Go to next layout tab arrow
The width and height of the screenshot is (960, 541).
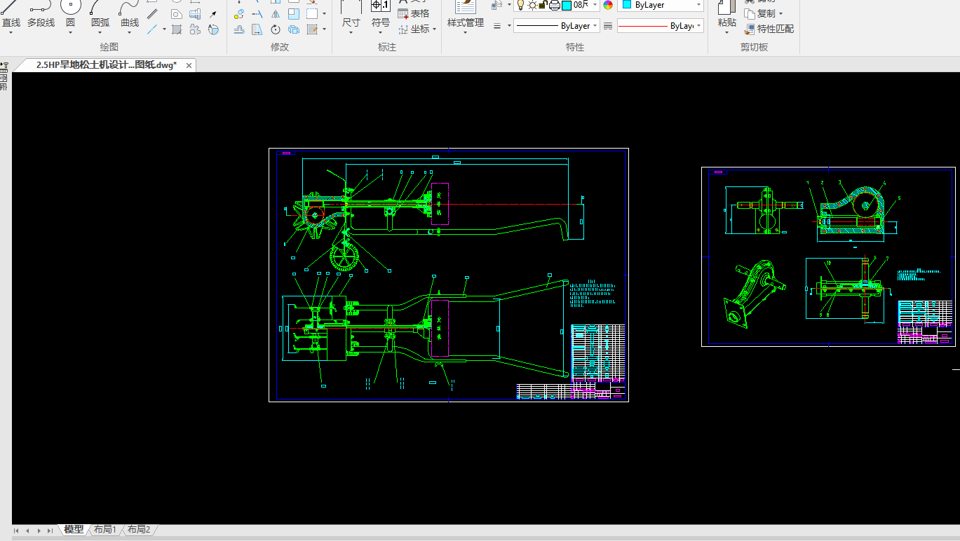[x=39, y=530]
